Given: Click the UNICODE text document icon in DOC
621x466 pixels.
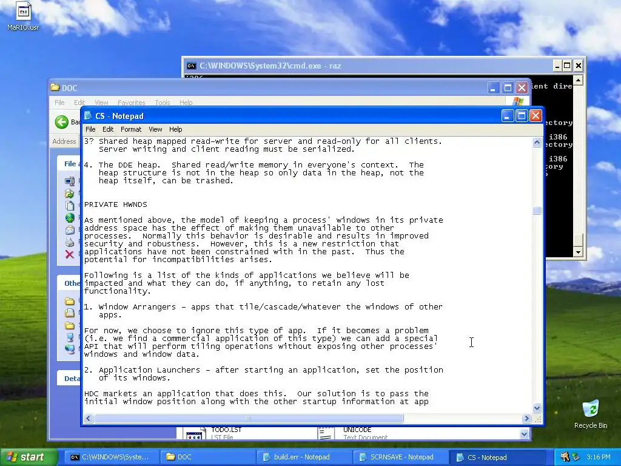Looking at the screenshot, I should [326, 433].
